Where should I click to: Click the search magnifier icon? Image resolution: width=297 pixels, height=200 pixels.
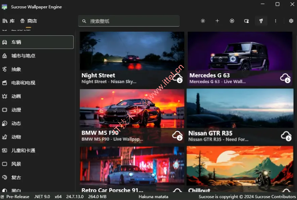coord(84,21)
